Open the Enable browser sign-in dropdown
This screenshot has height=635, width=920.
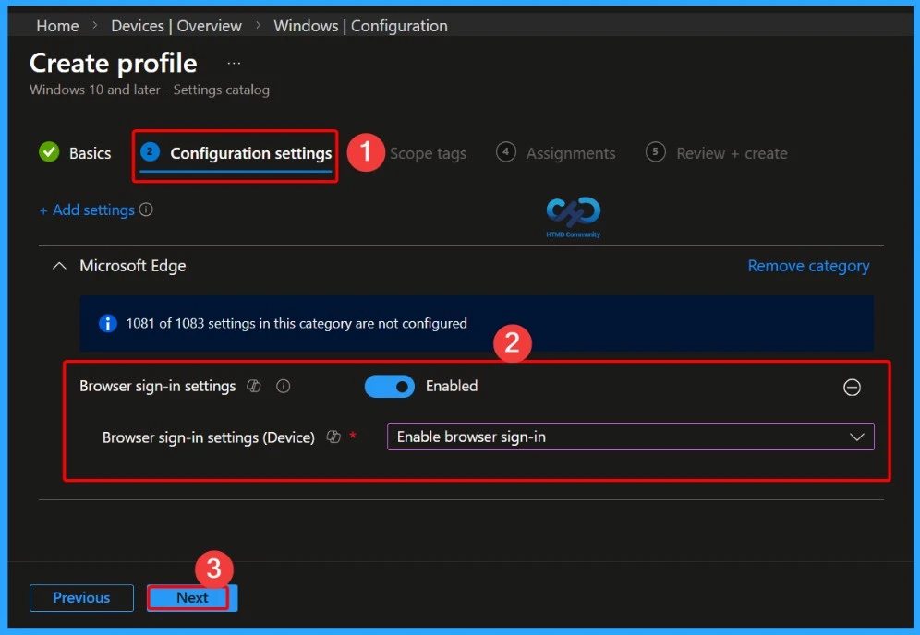point(631,437)
